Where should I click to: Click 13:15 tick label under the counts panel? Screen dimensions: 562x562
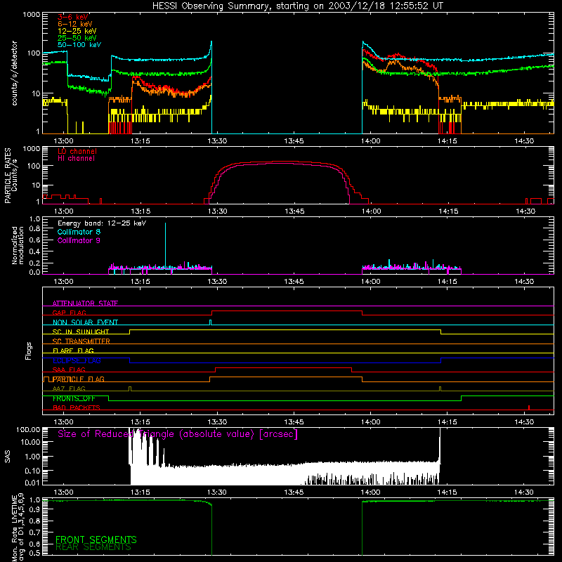(140, 141)
